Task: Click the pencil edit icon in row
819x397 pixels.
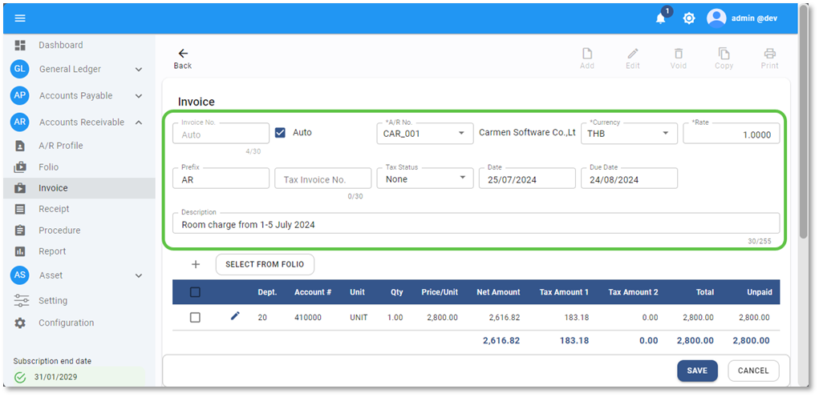Action: [x=235, y=316]
